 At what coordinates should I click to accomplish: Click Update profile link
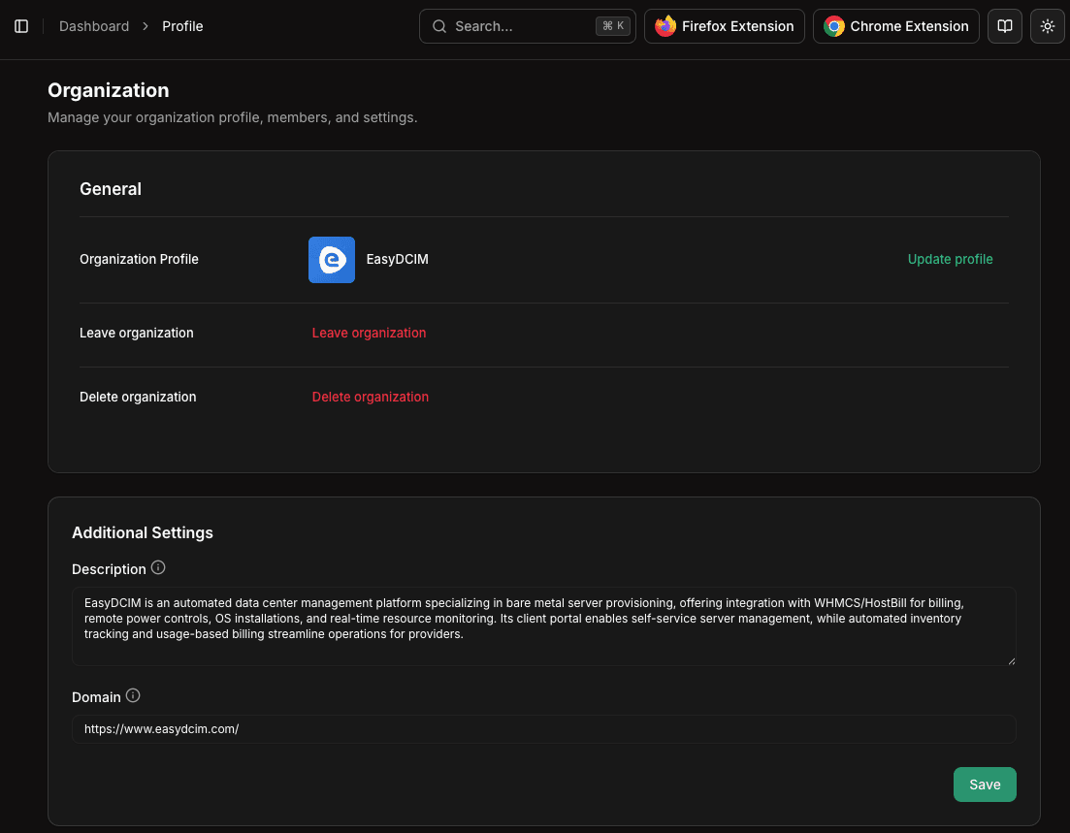950,259
